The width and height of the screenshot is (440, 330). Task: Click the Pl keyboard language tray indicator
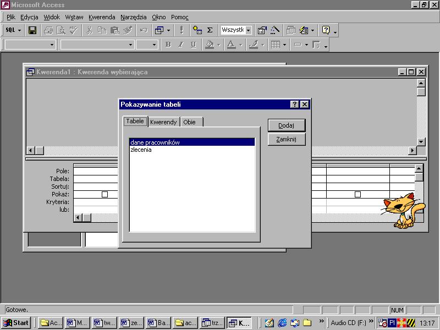point(392,323)
